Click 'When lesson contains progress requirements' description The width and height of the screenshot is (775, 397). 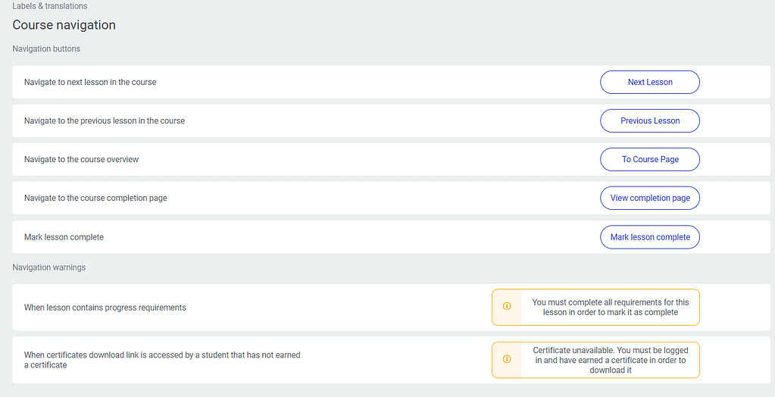[x=105, y=307]
